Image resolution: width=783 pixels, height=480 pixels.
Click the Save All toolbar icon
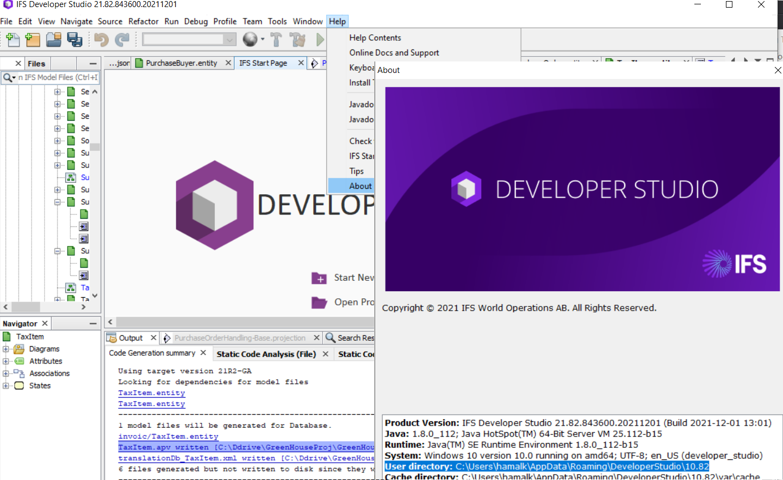coord(74,39)
